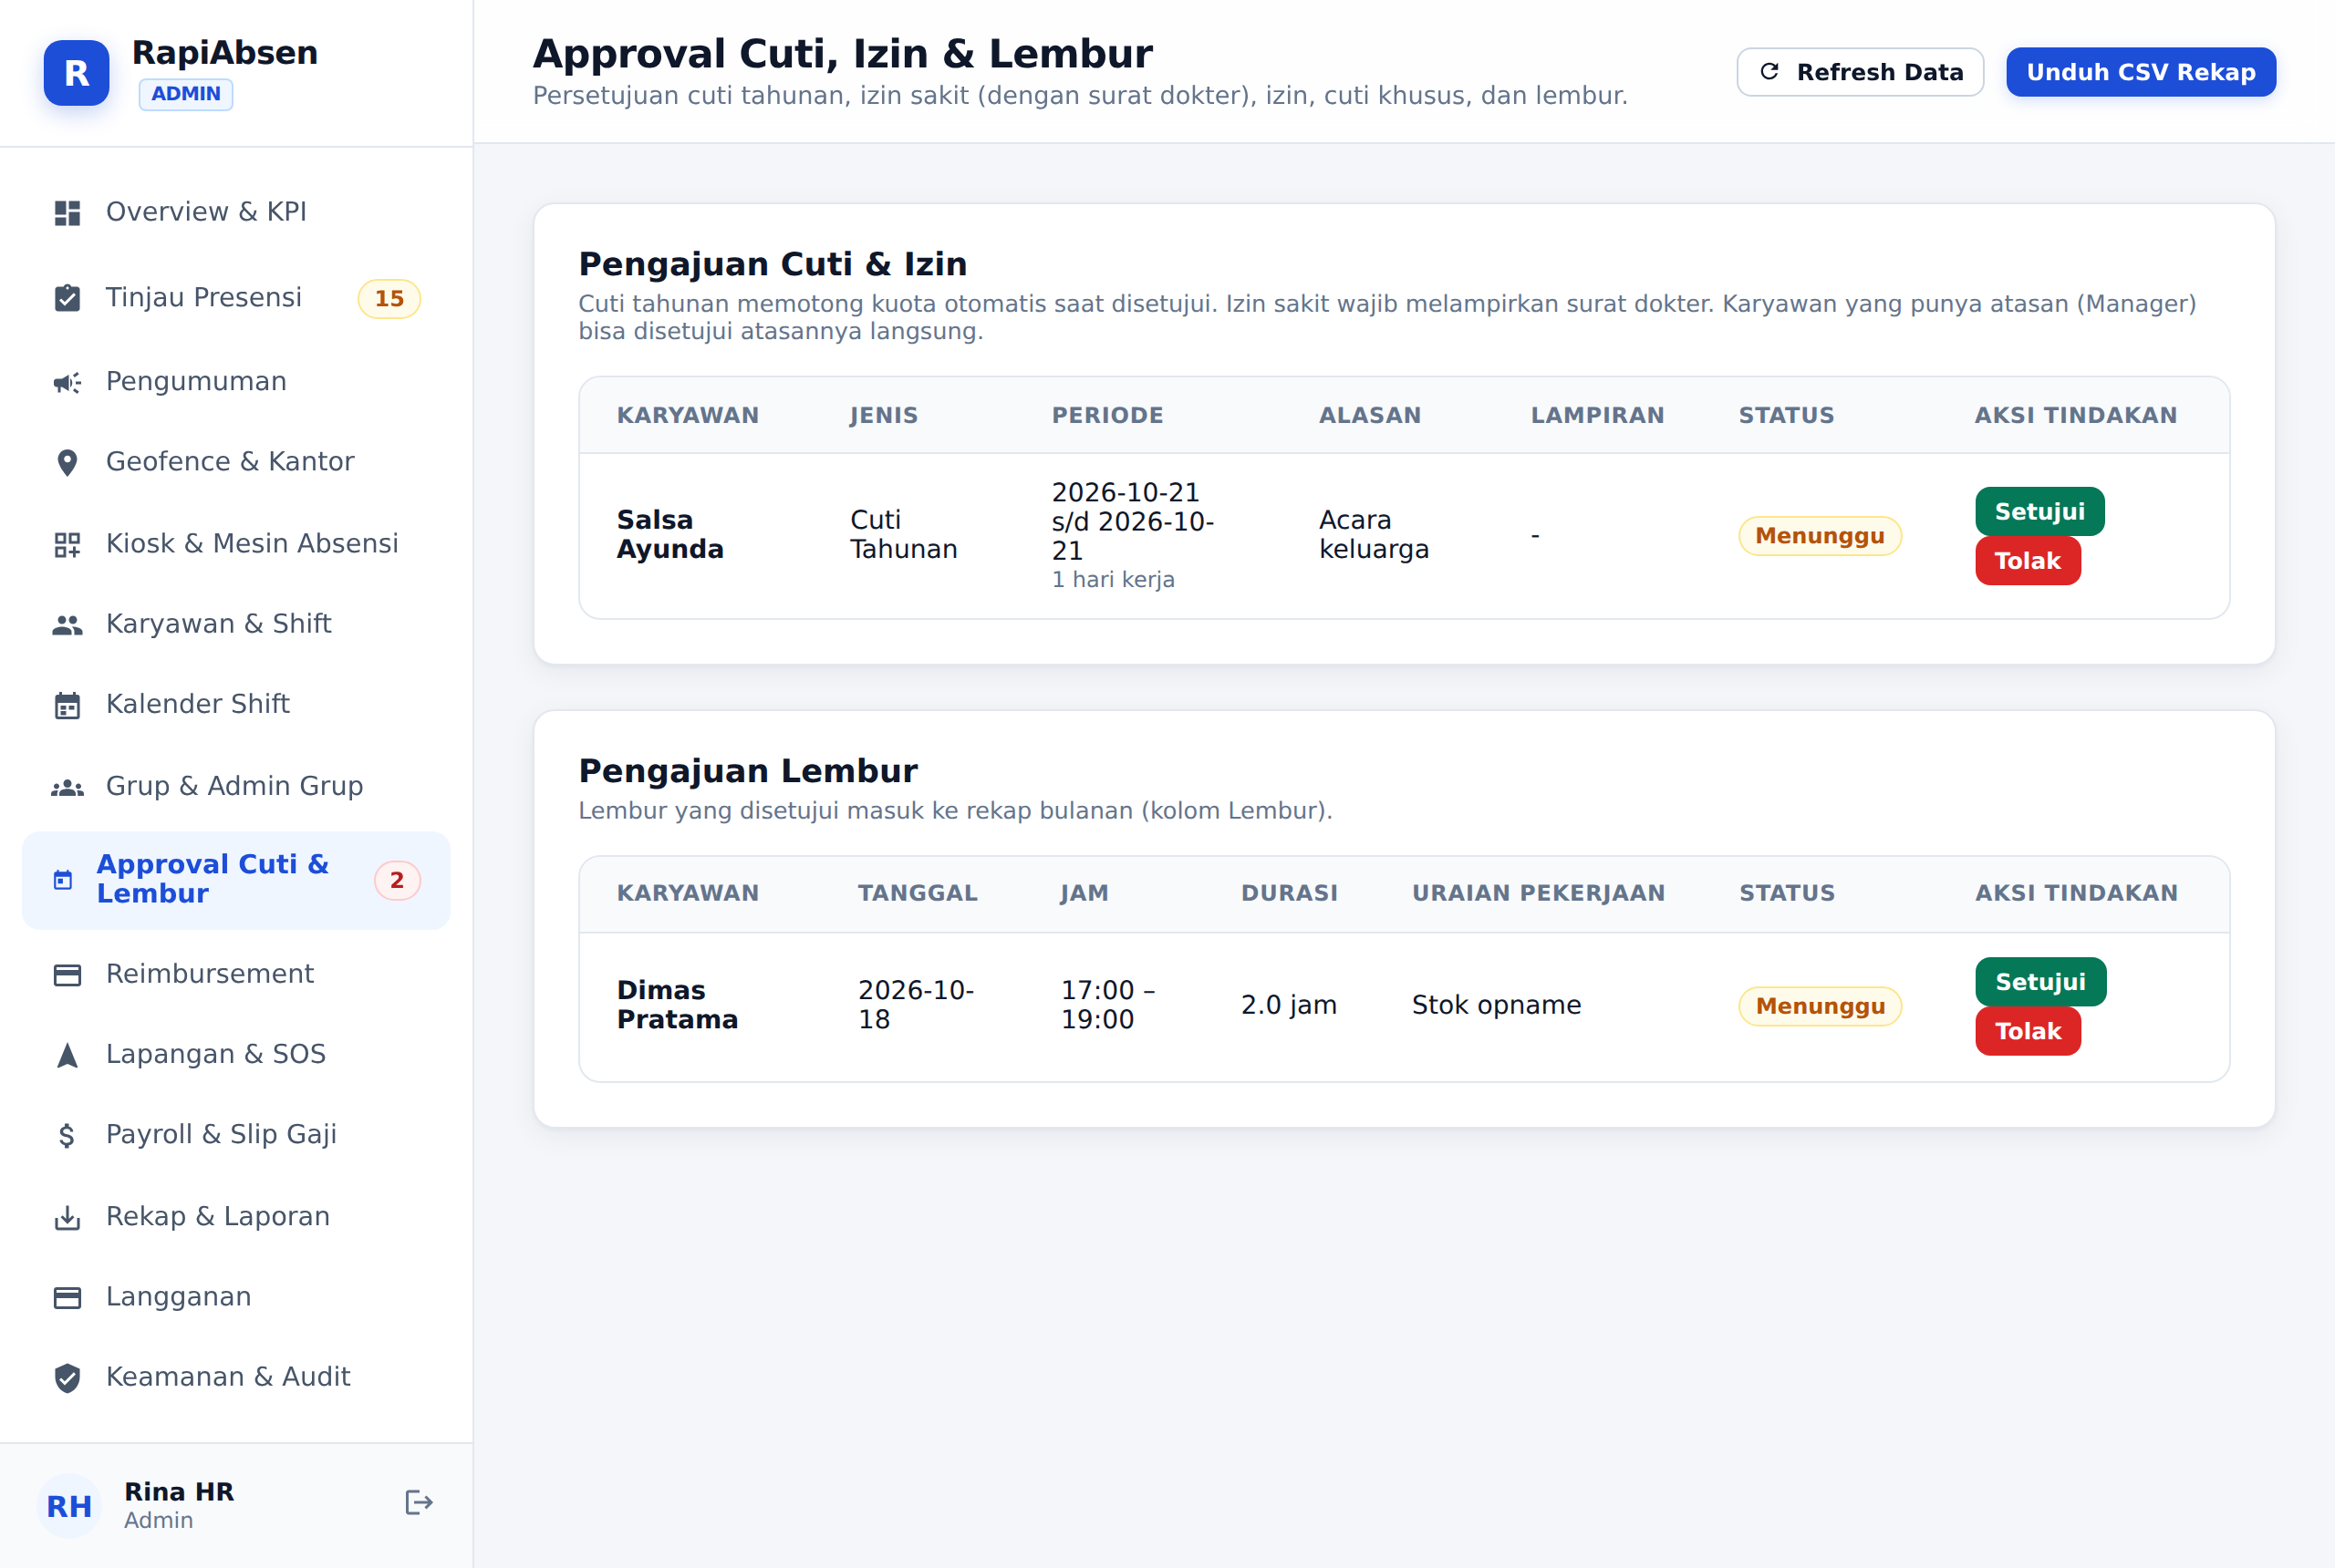Click the Karyawan & Shift people icon
The image size is (2335, 1568).
67,624
